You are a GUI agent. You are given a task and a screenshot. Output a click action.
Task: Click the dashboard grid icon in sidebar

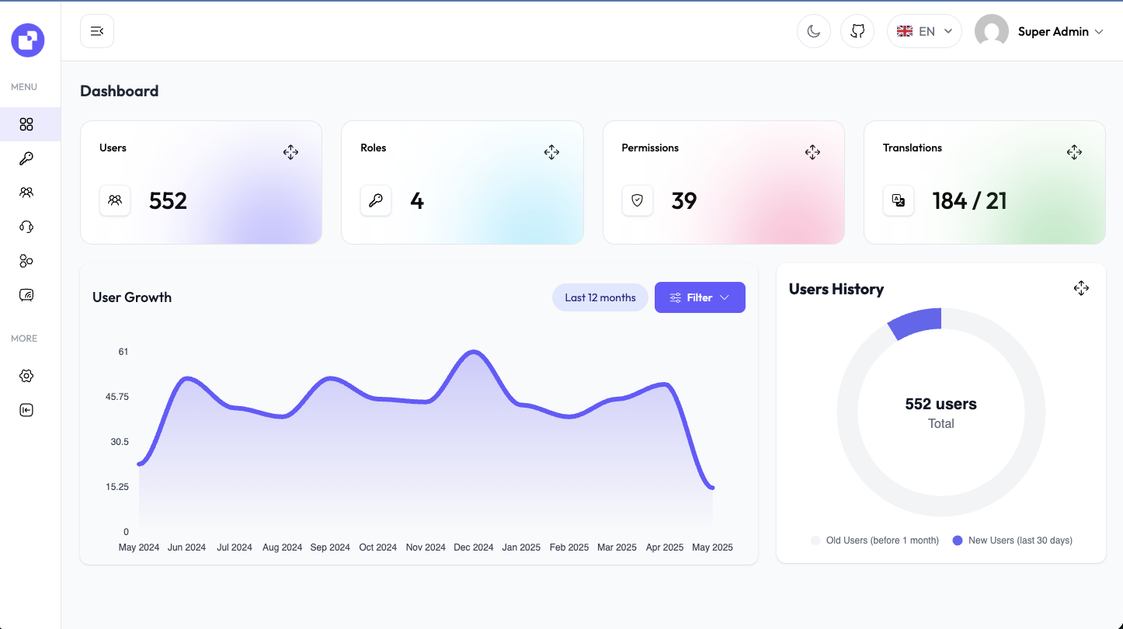26,124
